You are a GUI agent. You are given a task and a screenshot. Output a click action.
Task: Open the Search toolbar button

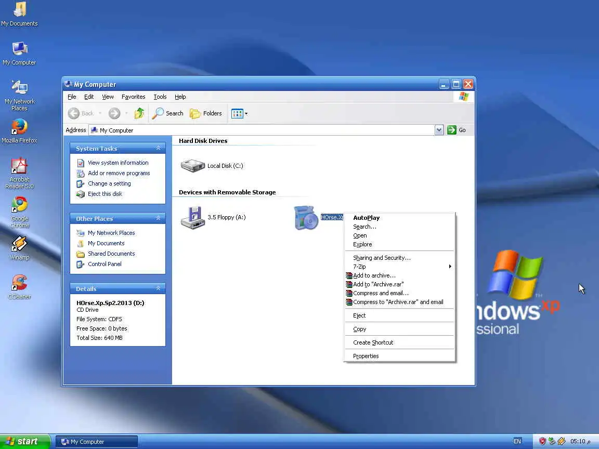point(168,113)
